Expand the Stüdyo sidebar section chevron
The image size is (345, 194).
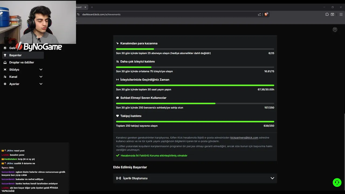[41, 70]
